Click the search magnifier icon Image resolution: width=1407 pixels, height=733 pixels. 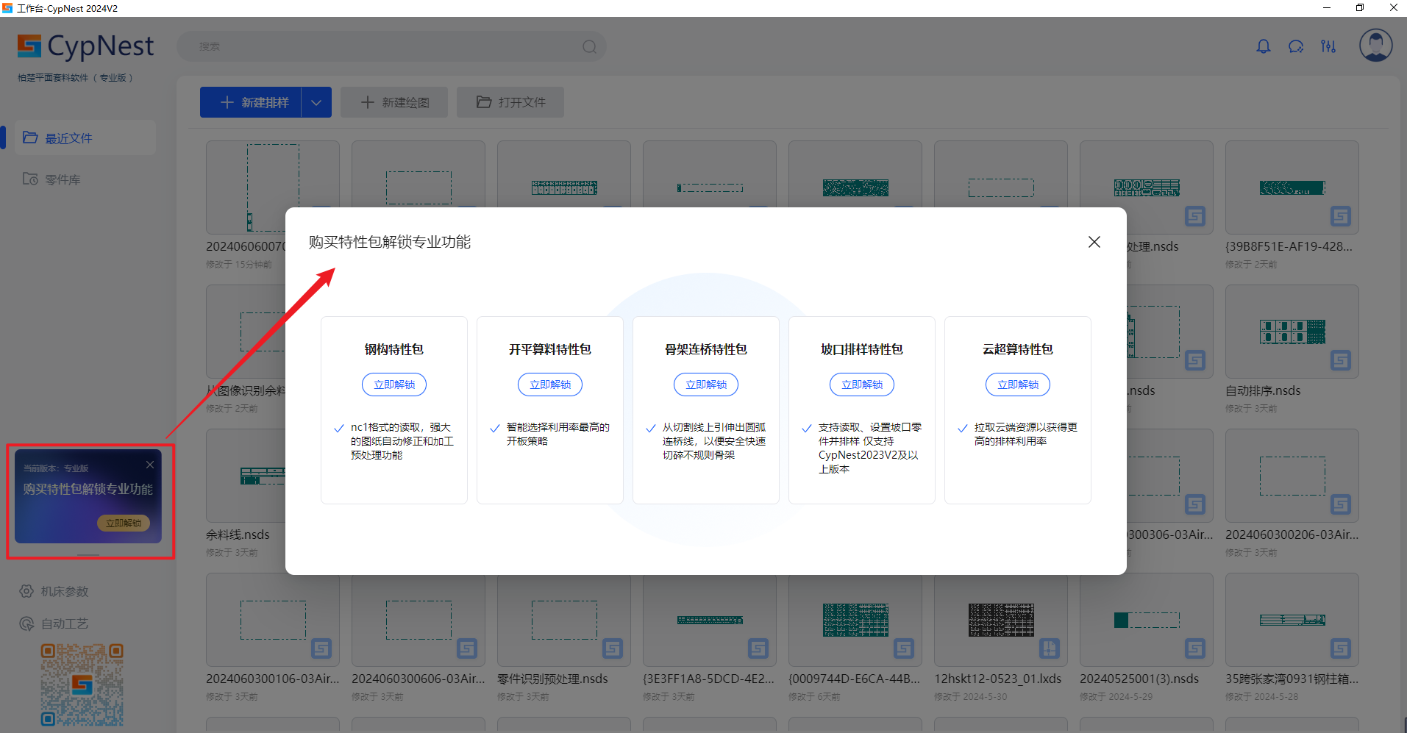[x=589, y=46]
